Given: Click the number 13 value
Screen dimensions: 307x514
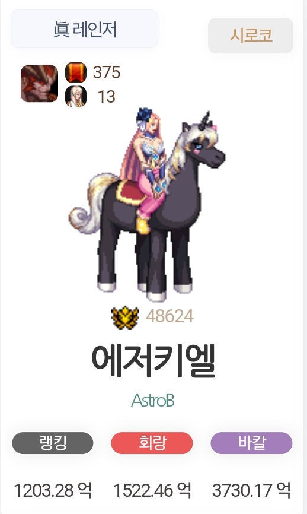Looking at the screenshot, I should [107, 97].
